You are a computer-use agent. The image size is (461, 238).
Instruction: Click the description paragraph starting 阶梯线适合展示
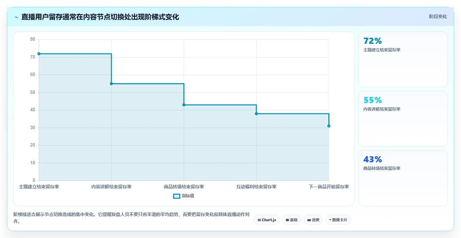tap(131, 218)
